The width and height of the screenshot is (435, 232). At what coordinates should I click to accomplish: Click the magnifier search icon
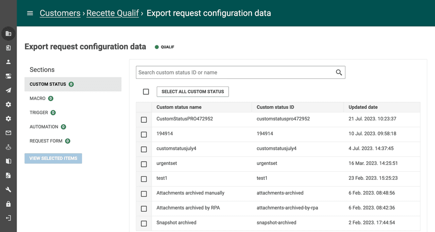pyautogui.click(x=339, y=73)
